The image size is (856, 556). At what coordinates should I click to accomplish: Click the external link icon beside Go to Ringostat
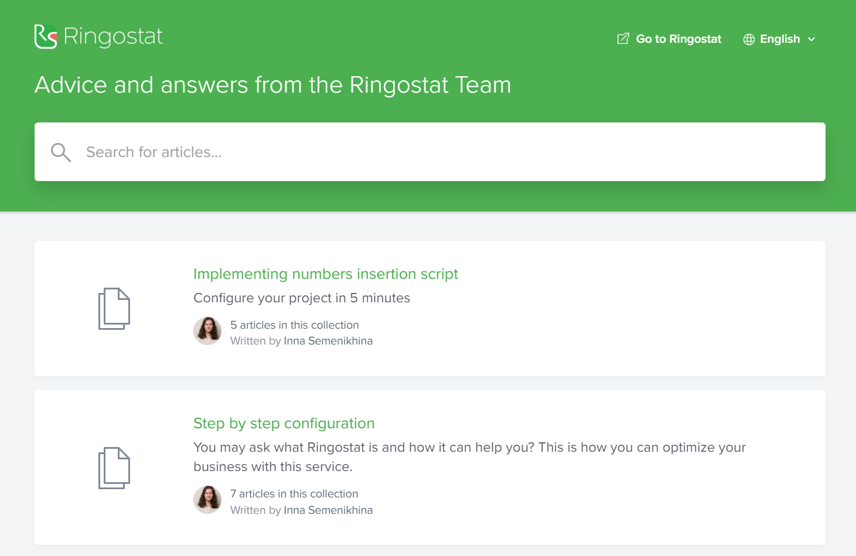(623, 39)
